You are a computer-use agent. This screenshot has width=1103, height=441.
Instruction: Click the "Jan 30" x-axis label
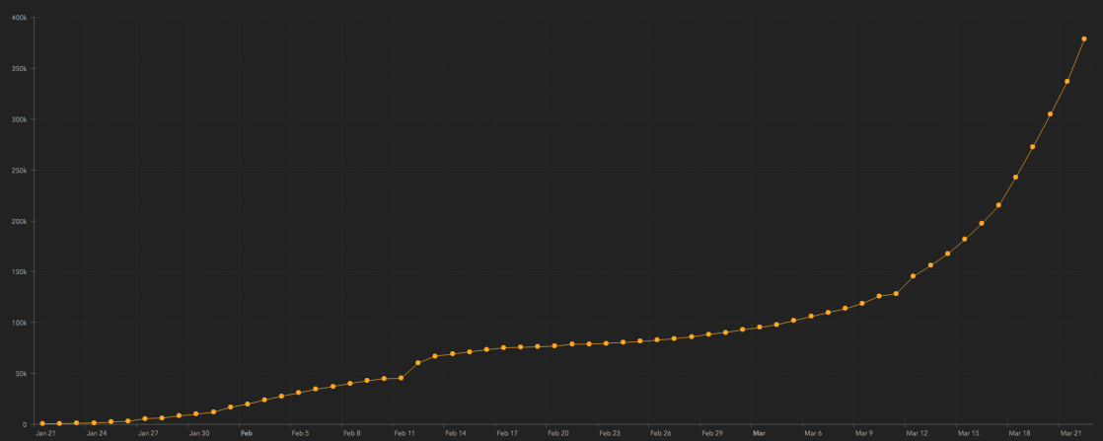click(199, 433)
